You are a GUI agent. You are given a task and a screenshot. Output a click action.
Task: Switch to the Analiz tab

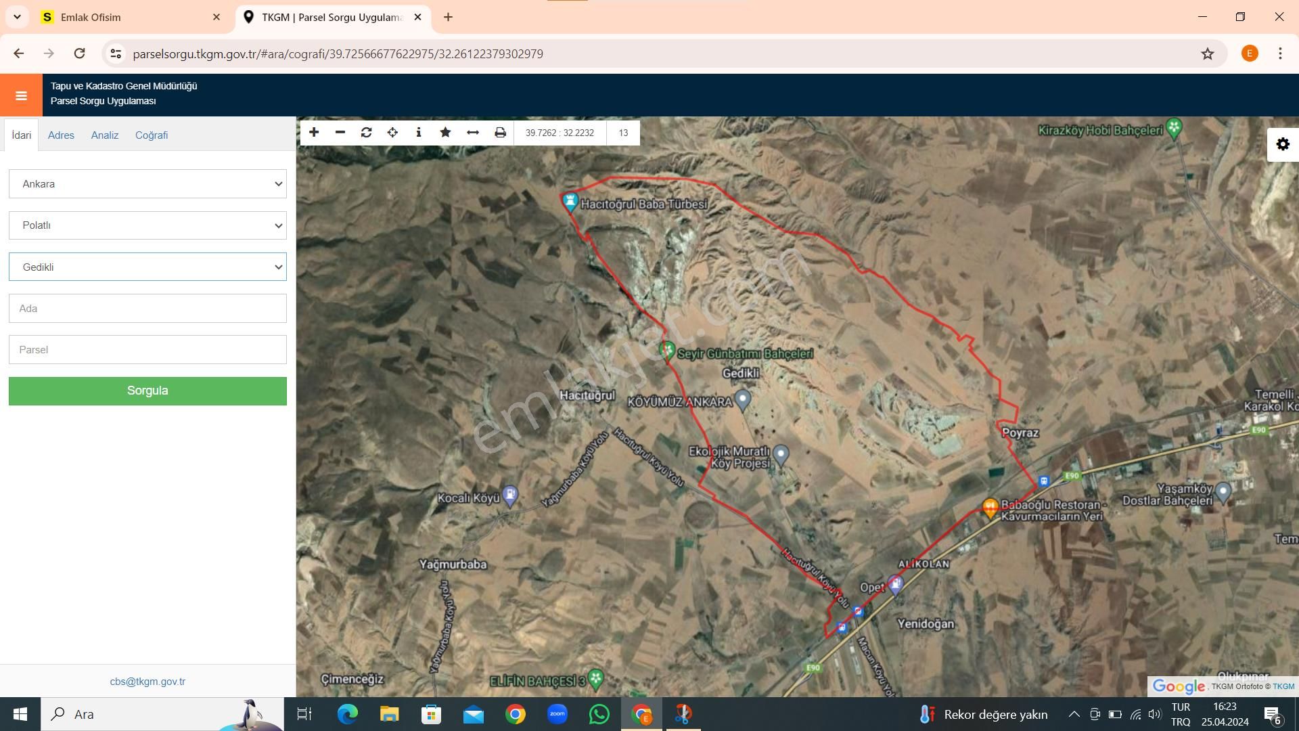pos(105,135)
